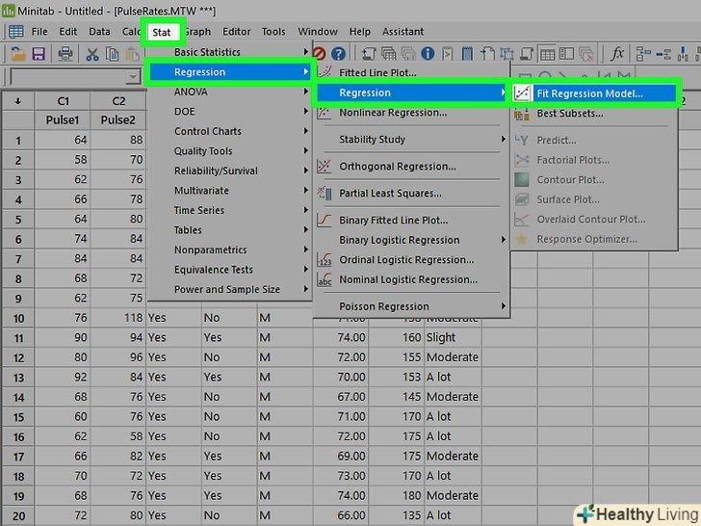Select the C1 column header
This screenshot has width=701, height=526.
click(x=63, y=100)
